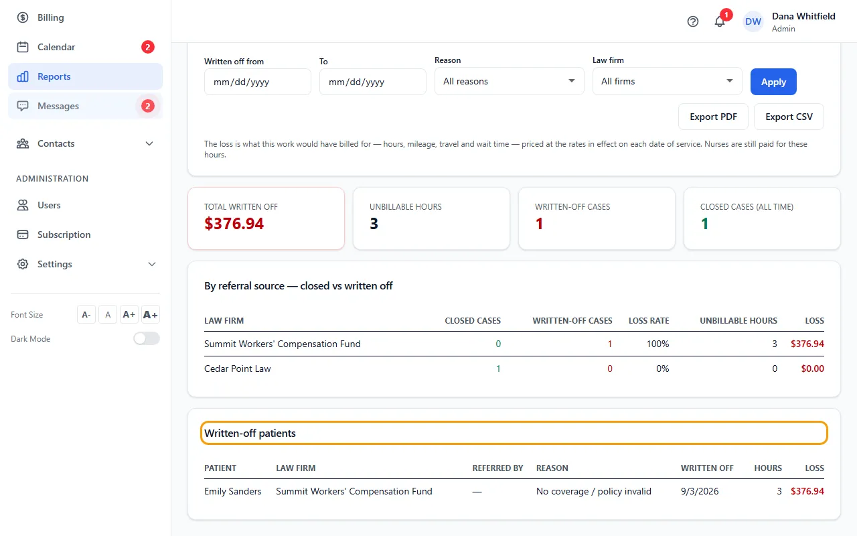Viewport: 857px width, 536px height.
Task: Click the To date field
Action: (373, 82)
